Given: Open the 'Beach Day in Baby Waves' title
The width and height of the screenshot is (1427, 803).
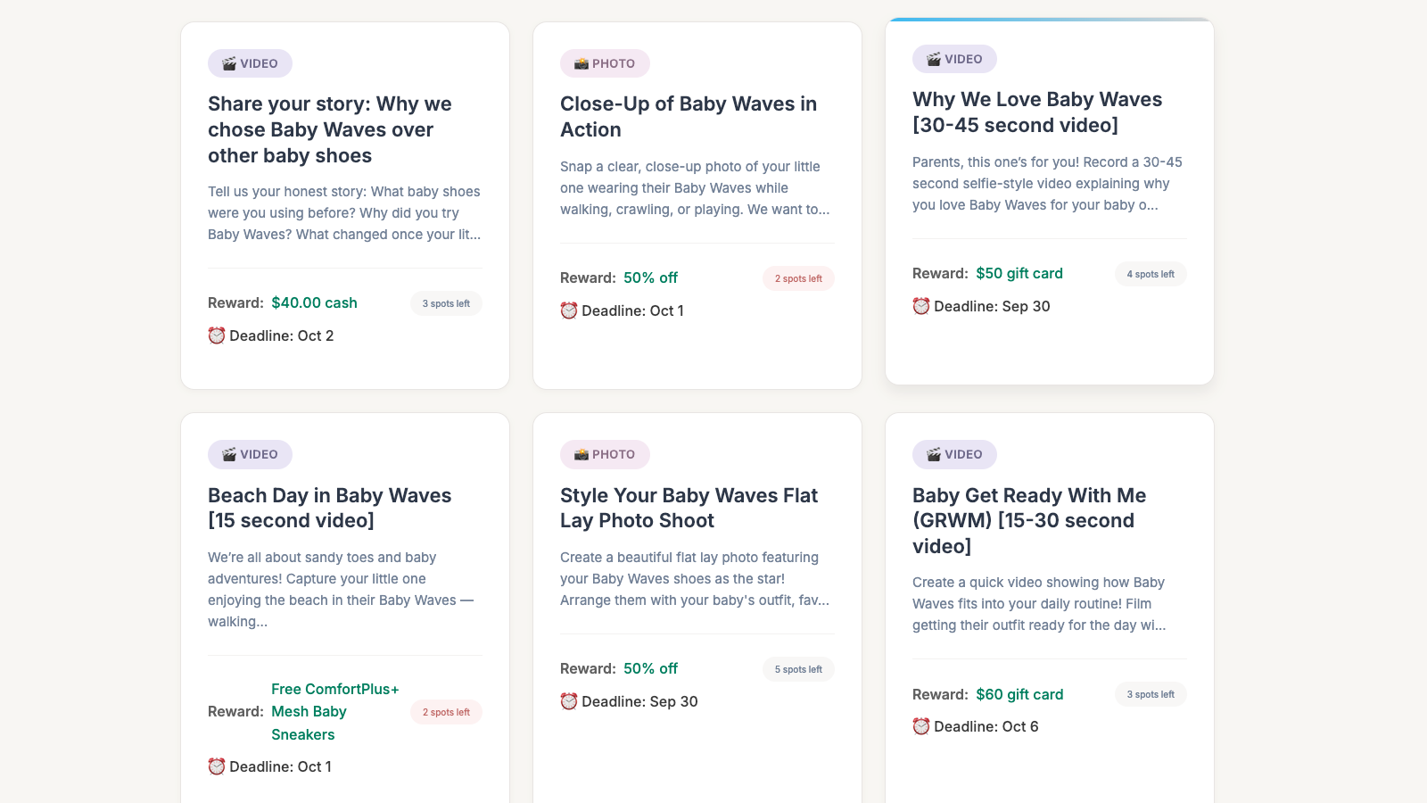Looking at the screenshot, I should [330, 508].
